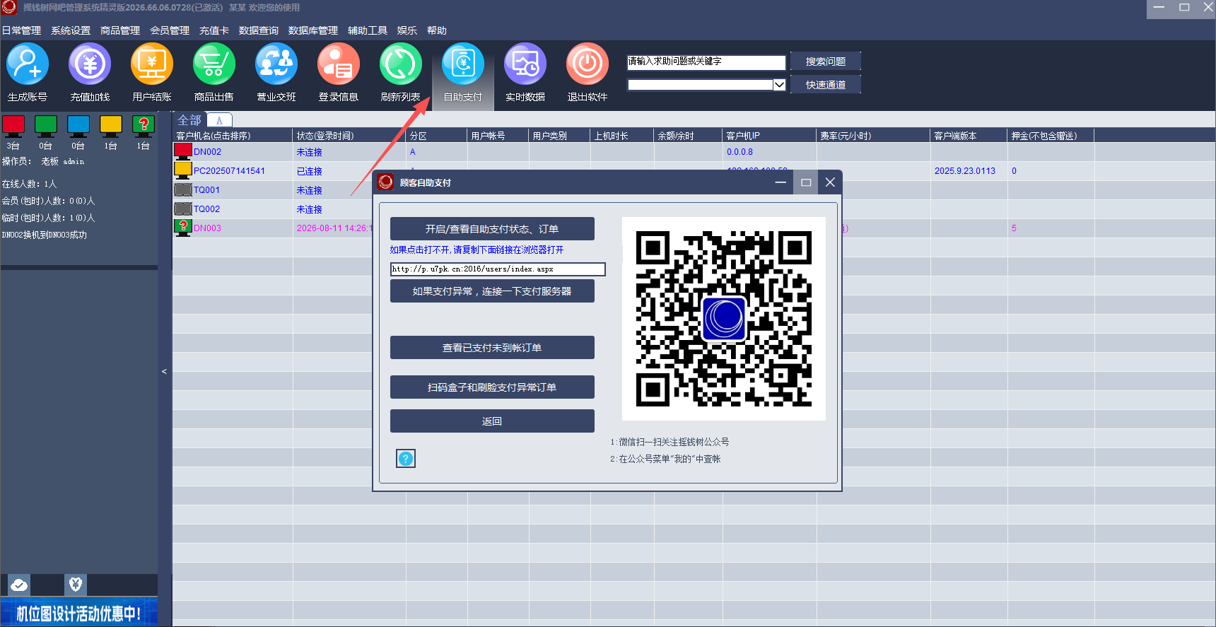
Task: Click the question-mark computer icon beside DN003
Action: click(183, 228)
